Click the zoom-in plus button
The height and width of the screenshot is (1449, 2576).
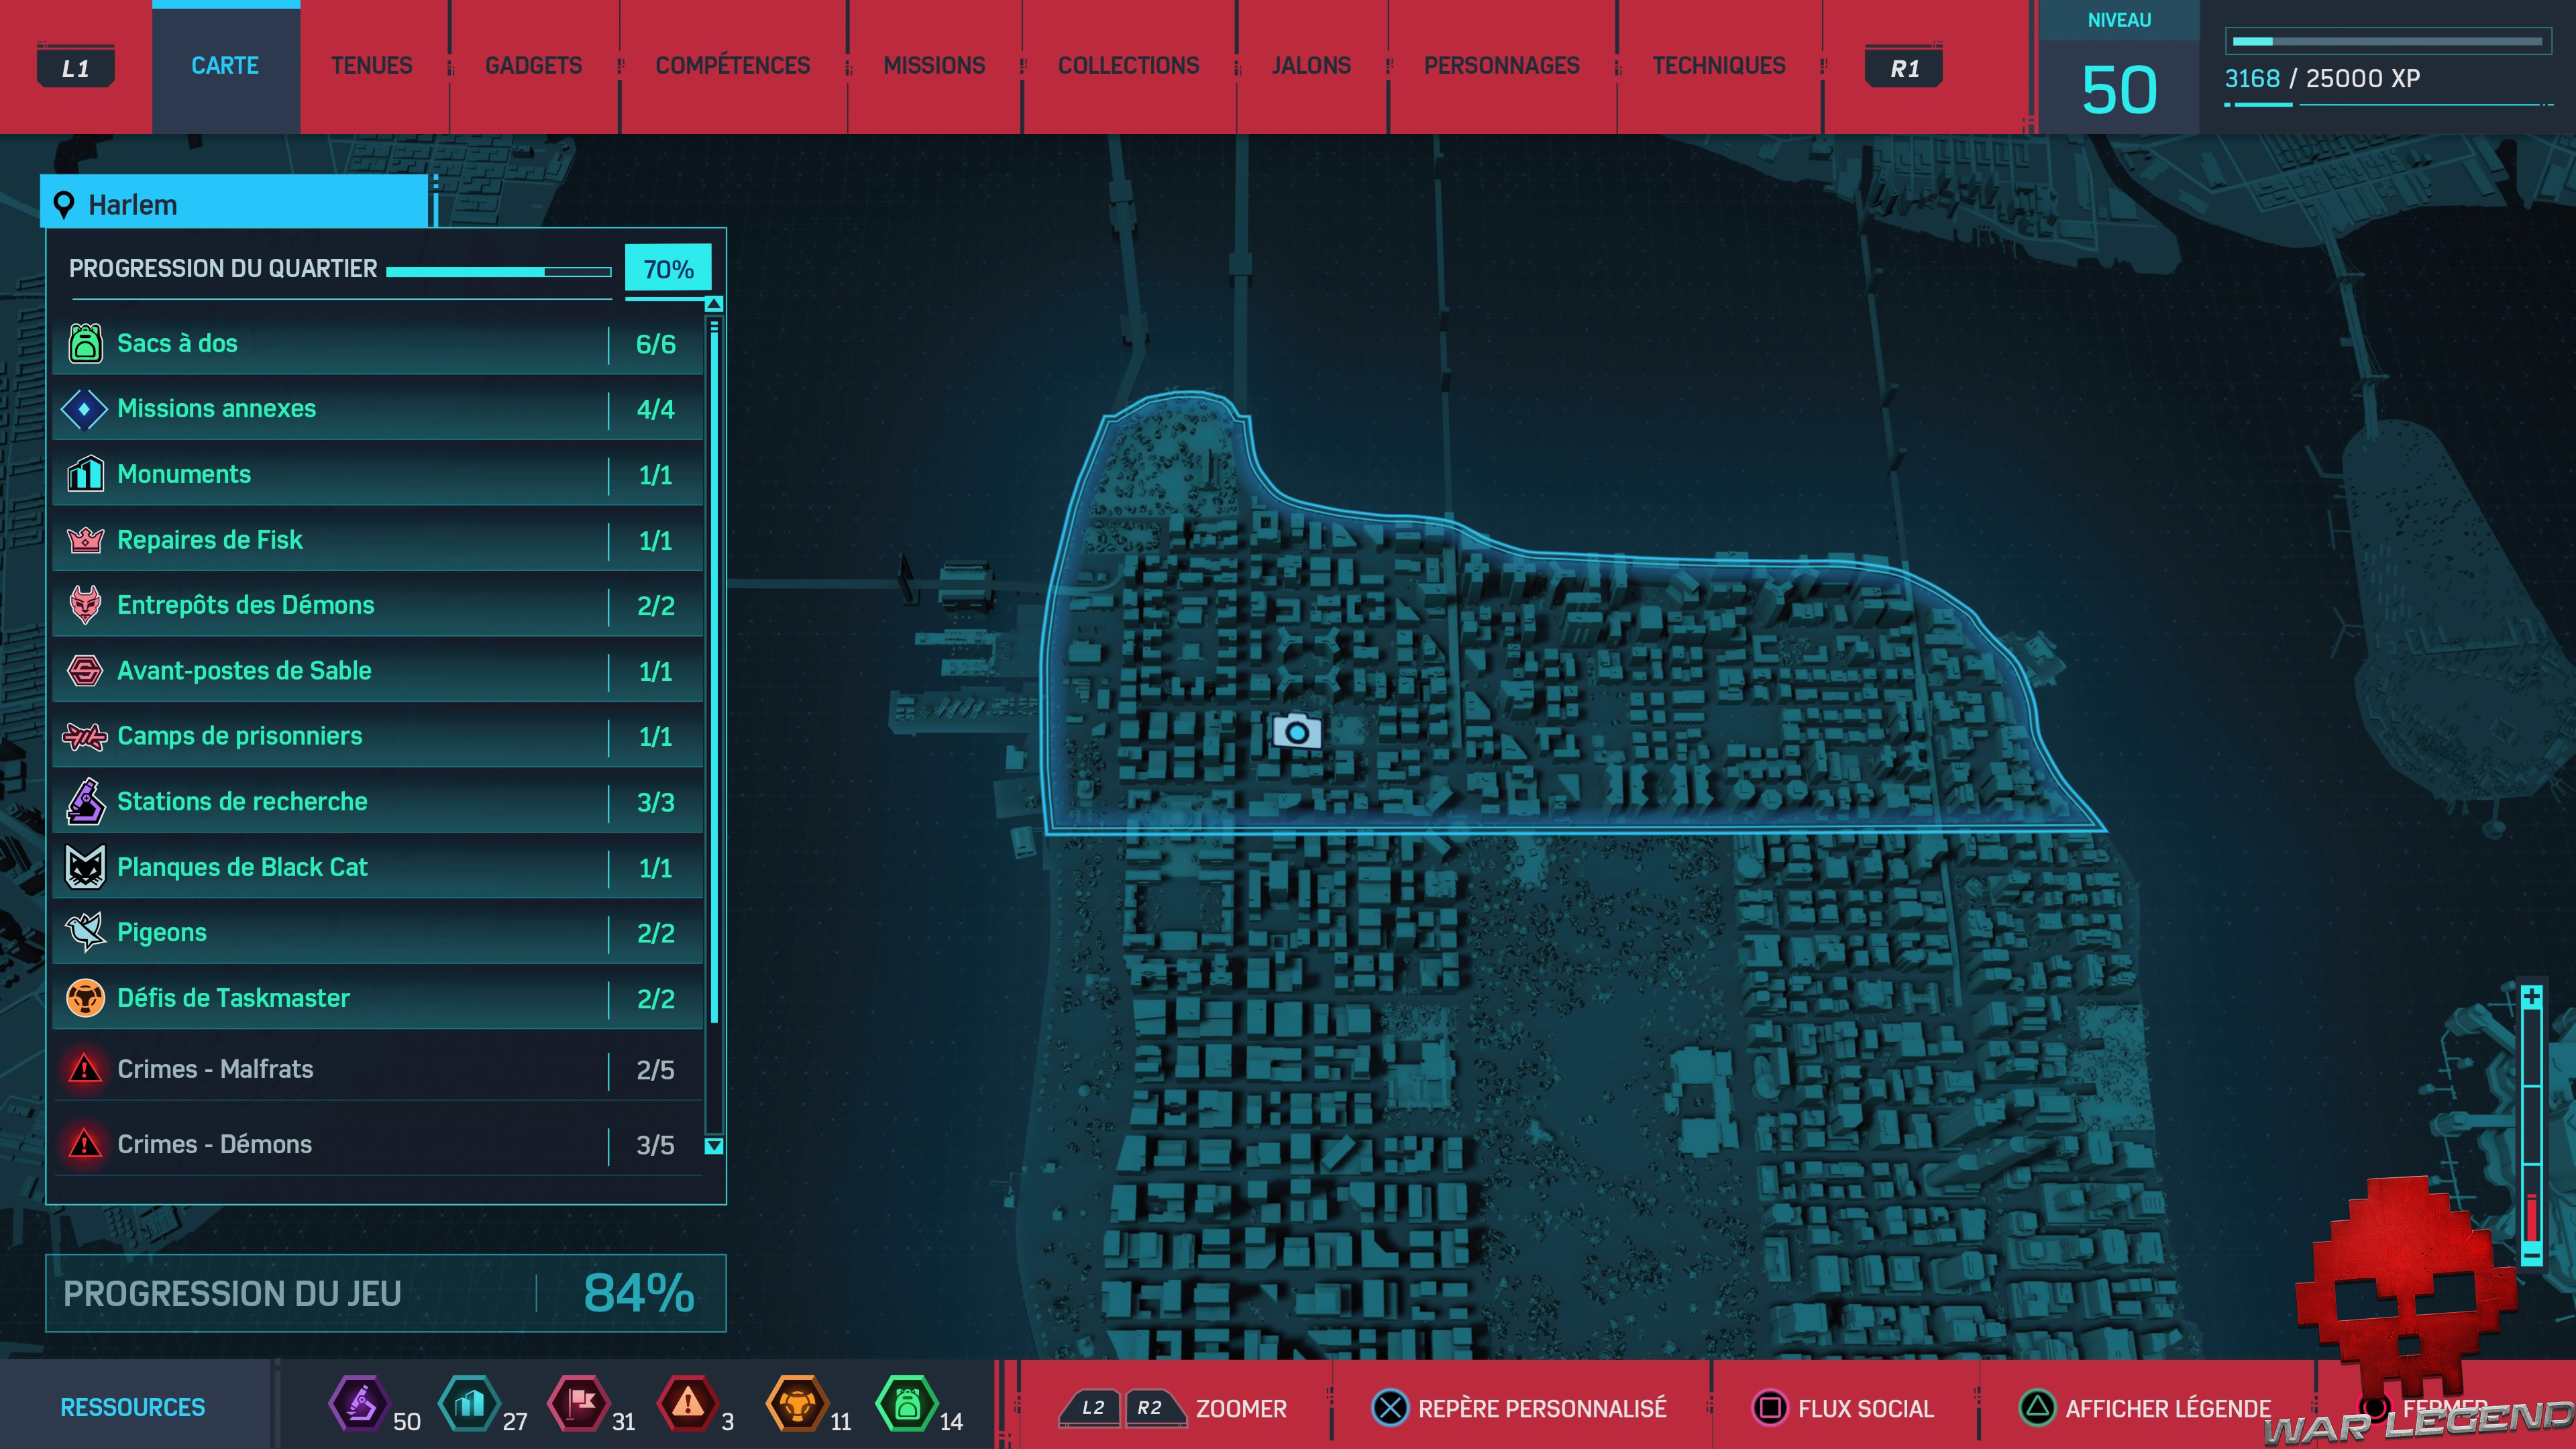(2531, 997)
